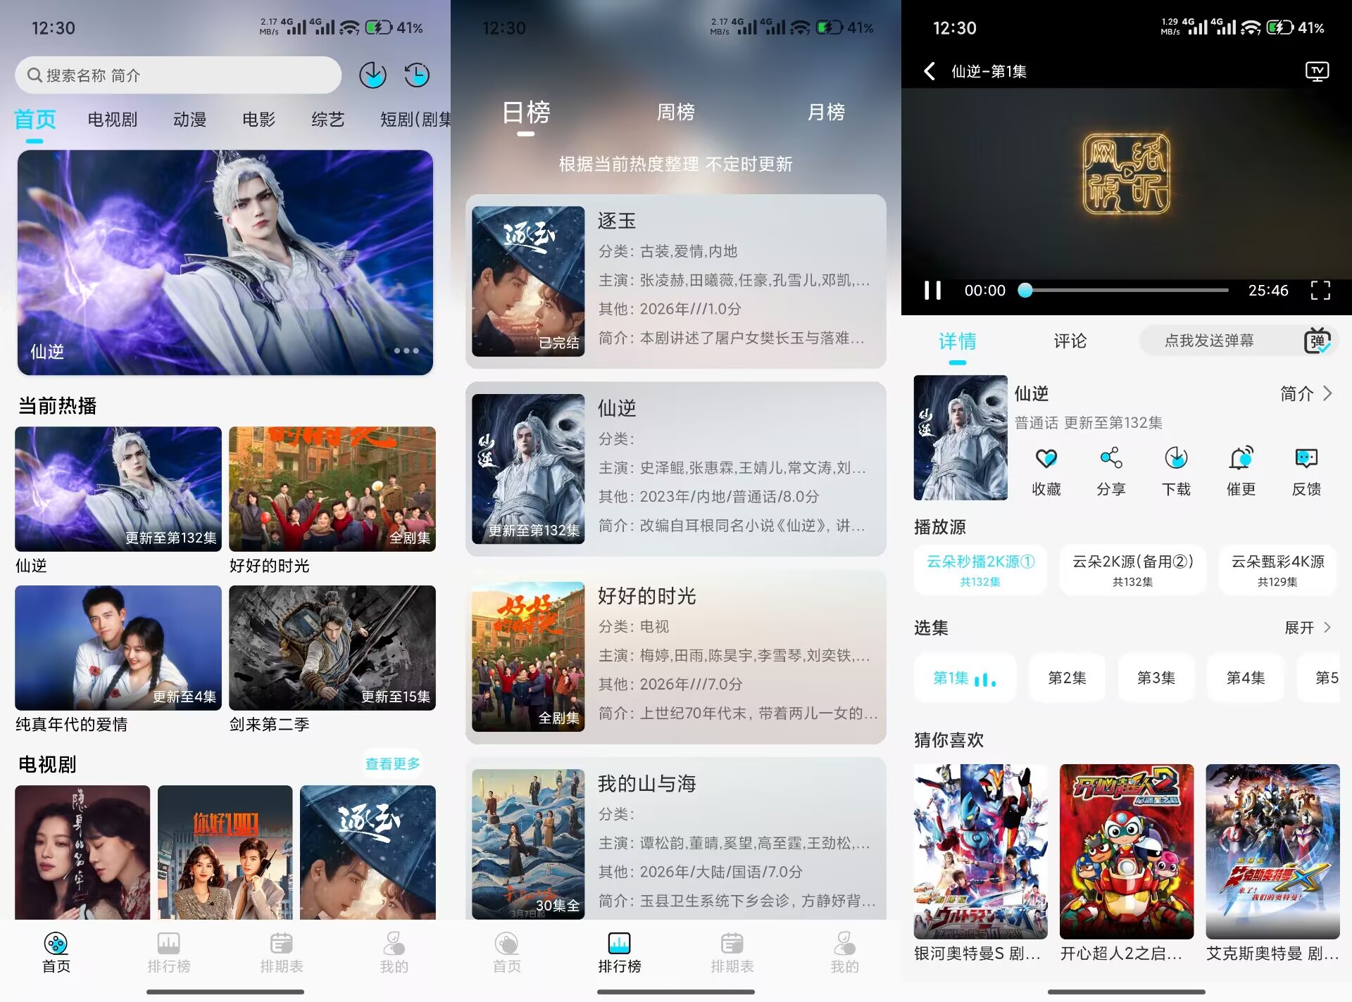This screenshot has height=1002, width=1352.
Task: Toggle favorite with the 收藏 heart icon
Action: coord(1046,470)
